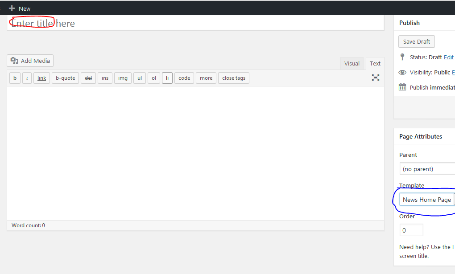Insert italic tag with i button

pyautogui.click(x=27, y=78)
